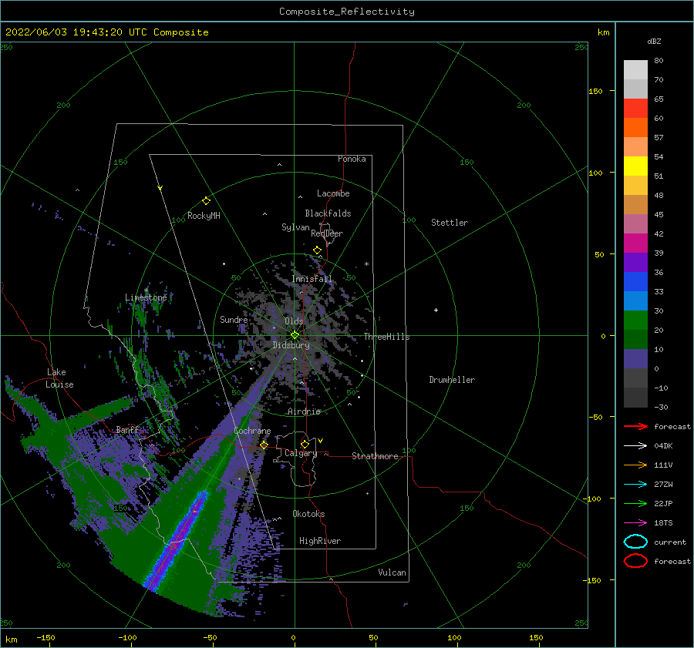Screen dimensions: 694x648
Task: Click the Sylvan label
Action: click(295, 227)
